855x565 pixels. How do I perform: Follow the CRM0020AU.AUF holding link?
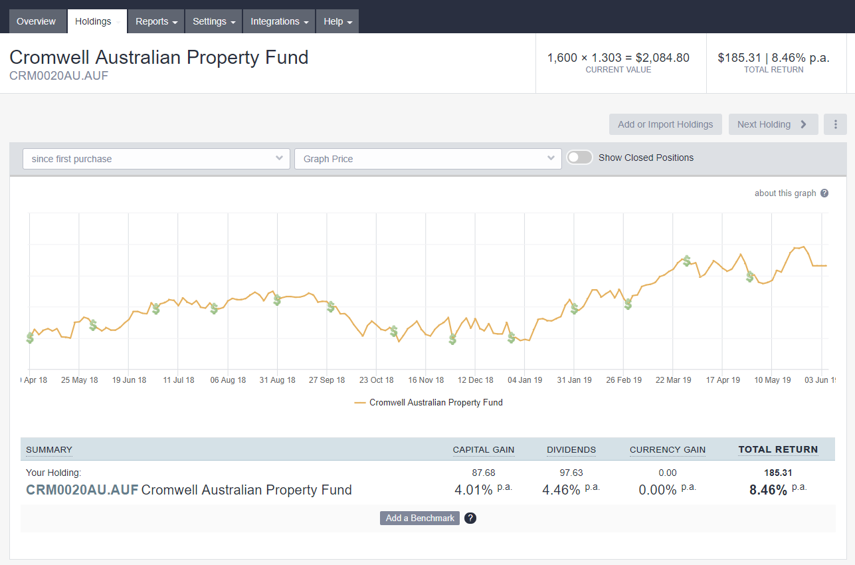81,490
